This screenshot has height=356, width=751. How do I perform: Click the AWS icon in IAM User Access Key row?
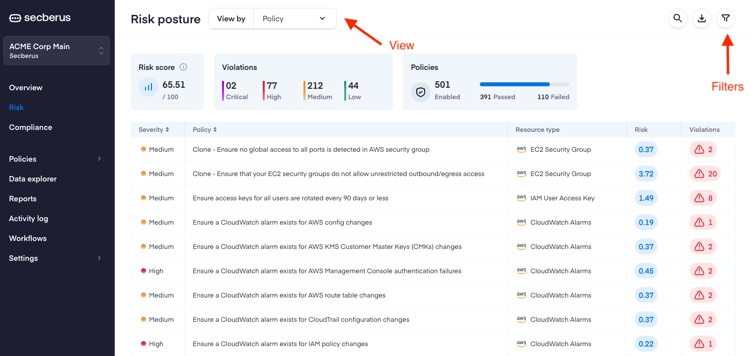[522, 198]
